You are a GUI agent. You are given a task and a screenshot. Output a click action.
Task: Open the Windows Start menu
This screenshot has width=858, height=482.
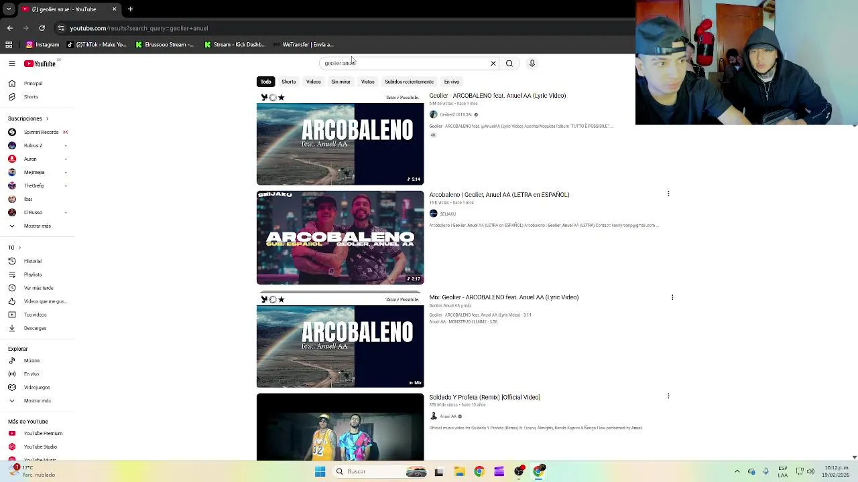[x=320, y=471]
